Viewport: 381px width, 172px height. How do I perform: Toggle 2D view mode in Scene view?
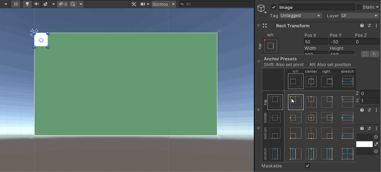coord(16,4)
